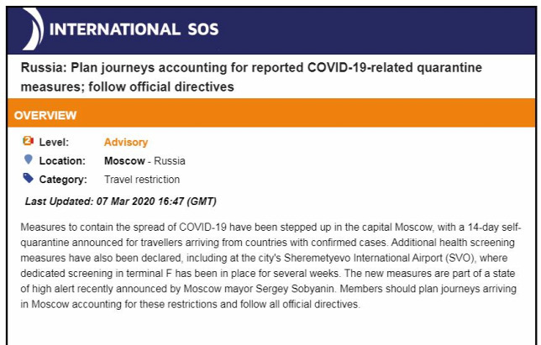Click the Travel restriction category value
This screenshot has height=345, width=541.
point(142,180)
